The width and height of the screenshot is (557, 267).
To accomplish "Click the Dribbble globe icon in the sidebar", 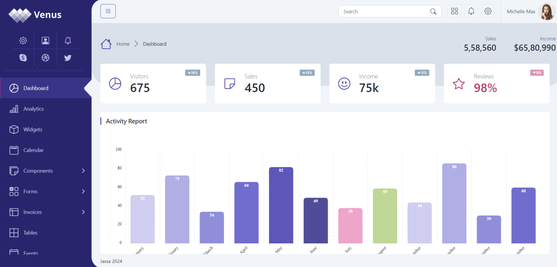I will click(45, 57).
